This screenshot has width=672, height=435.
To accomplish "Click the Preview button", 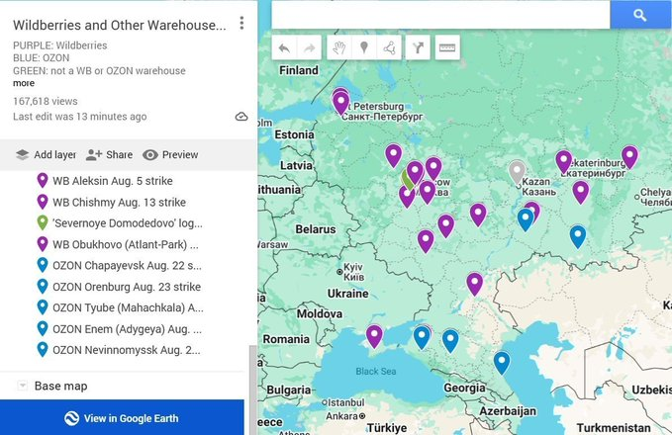I will pos(170,155).
